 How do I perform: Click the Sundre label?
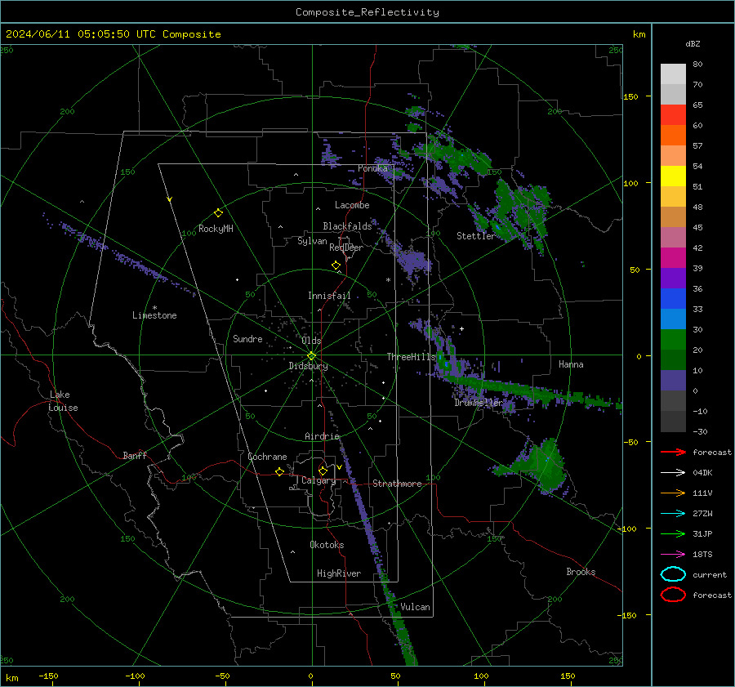[247, 339]
